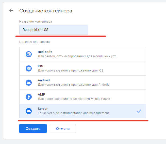Screen dimensions: 166x144
Task: Click the Создать button
Action: tap(33, 129)
